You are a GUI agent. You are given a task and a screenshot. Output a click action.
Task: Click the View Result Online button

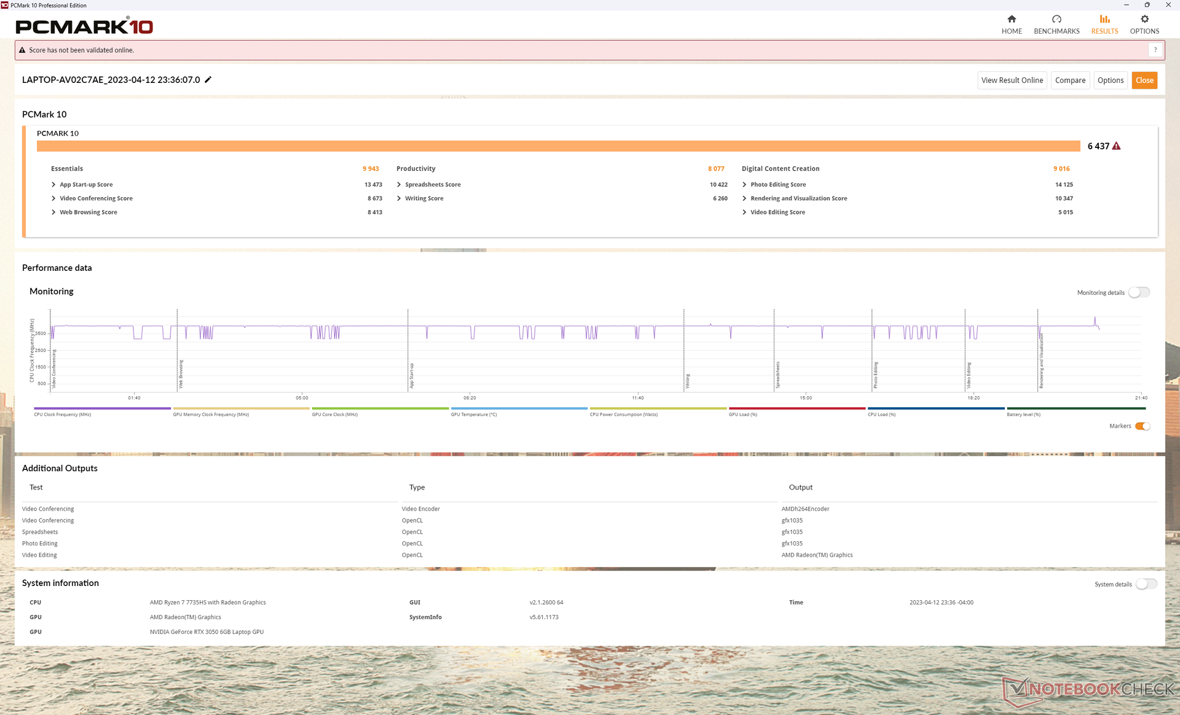pos(1012,80)
